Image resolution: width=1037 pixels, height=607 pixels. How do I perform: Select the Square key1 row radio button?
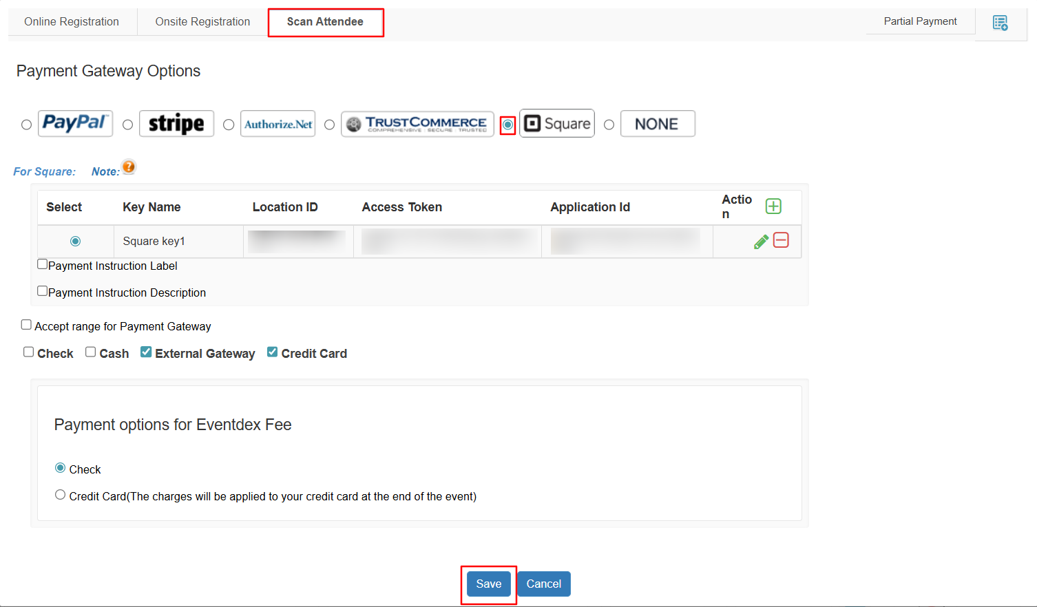click(75, 241)
